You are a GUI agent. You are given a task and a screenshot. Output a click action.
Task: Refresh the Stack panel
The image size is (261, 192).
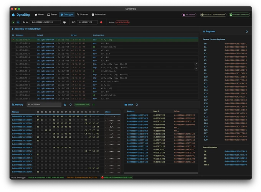click(137, 104)
